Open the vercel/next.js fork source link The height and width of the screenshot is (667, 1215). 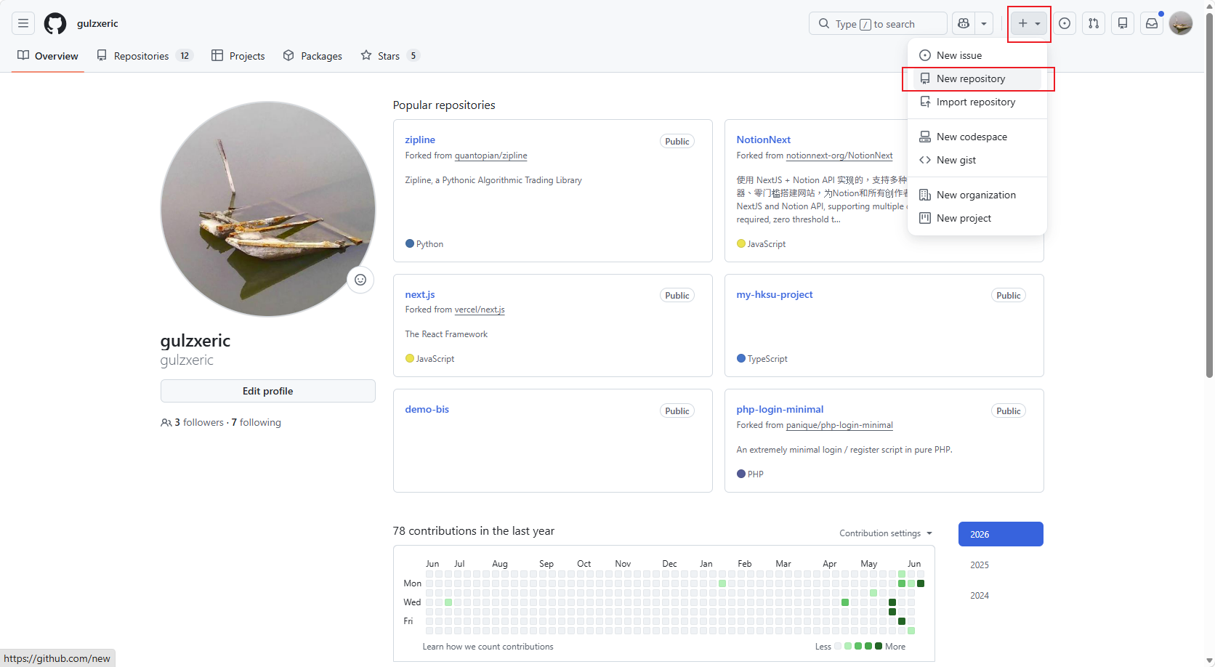pyautogui.click(x=480, y=310)
